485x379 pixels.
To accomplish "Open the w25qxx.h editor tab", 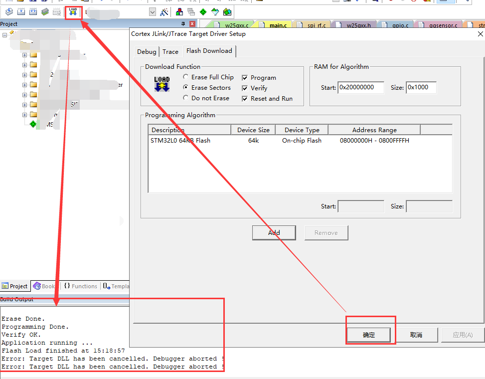I will (x=355, y=25).
